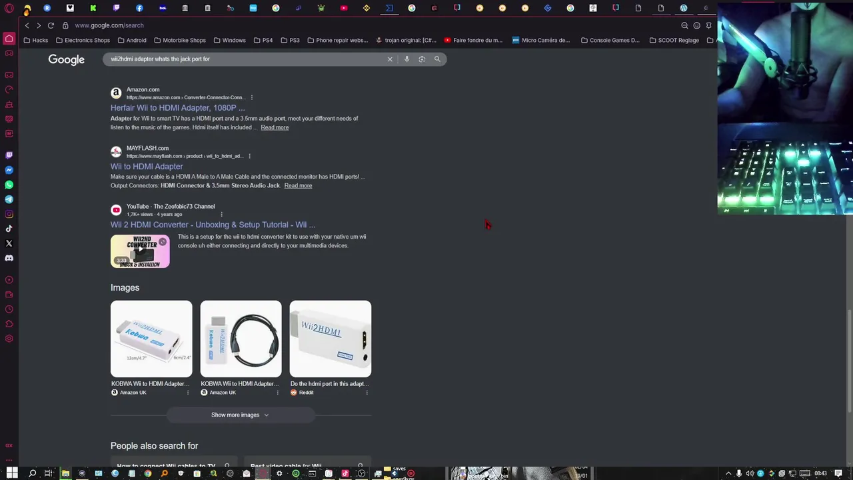Viewport: 853px width, 480px height.
Task: Open options menu for Amazon.com result
Action: coord(251,97)
